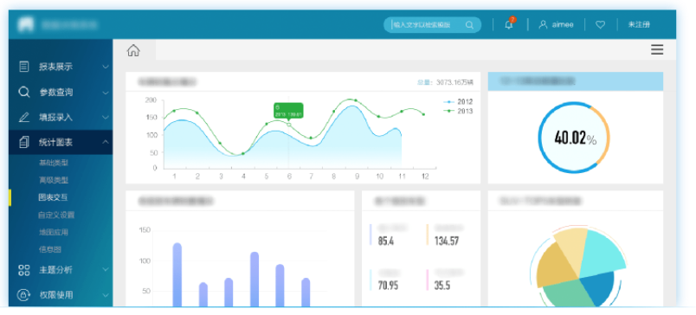Image resolution: width=696 pixels, height=315 pixels.
Task: Click the tallest bar in bar chart
Action: [177, 274]
